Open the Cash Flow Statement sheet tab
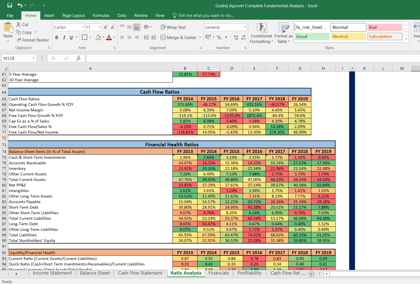The width and height of the screenshot is (420, 284). pos(140,273)
